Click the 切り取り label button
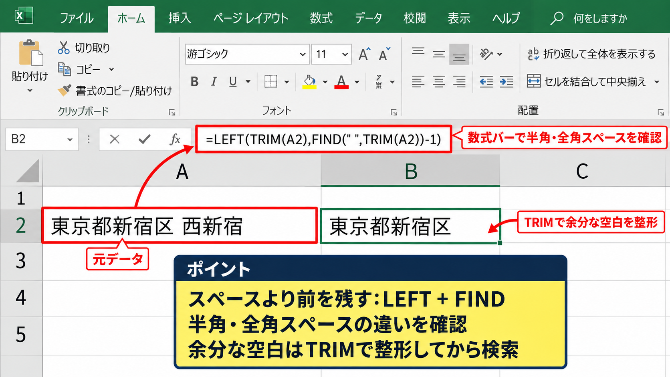Image resolution: width=670 pixels, height=377 pixels. [92, 48]
